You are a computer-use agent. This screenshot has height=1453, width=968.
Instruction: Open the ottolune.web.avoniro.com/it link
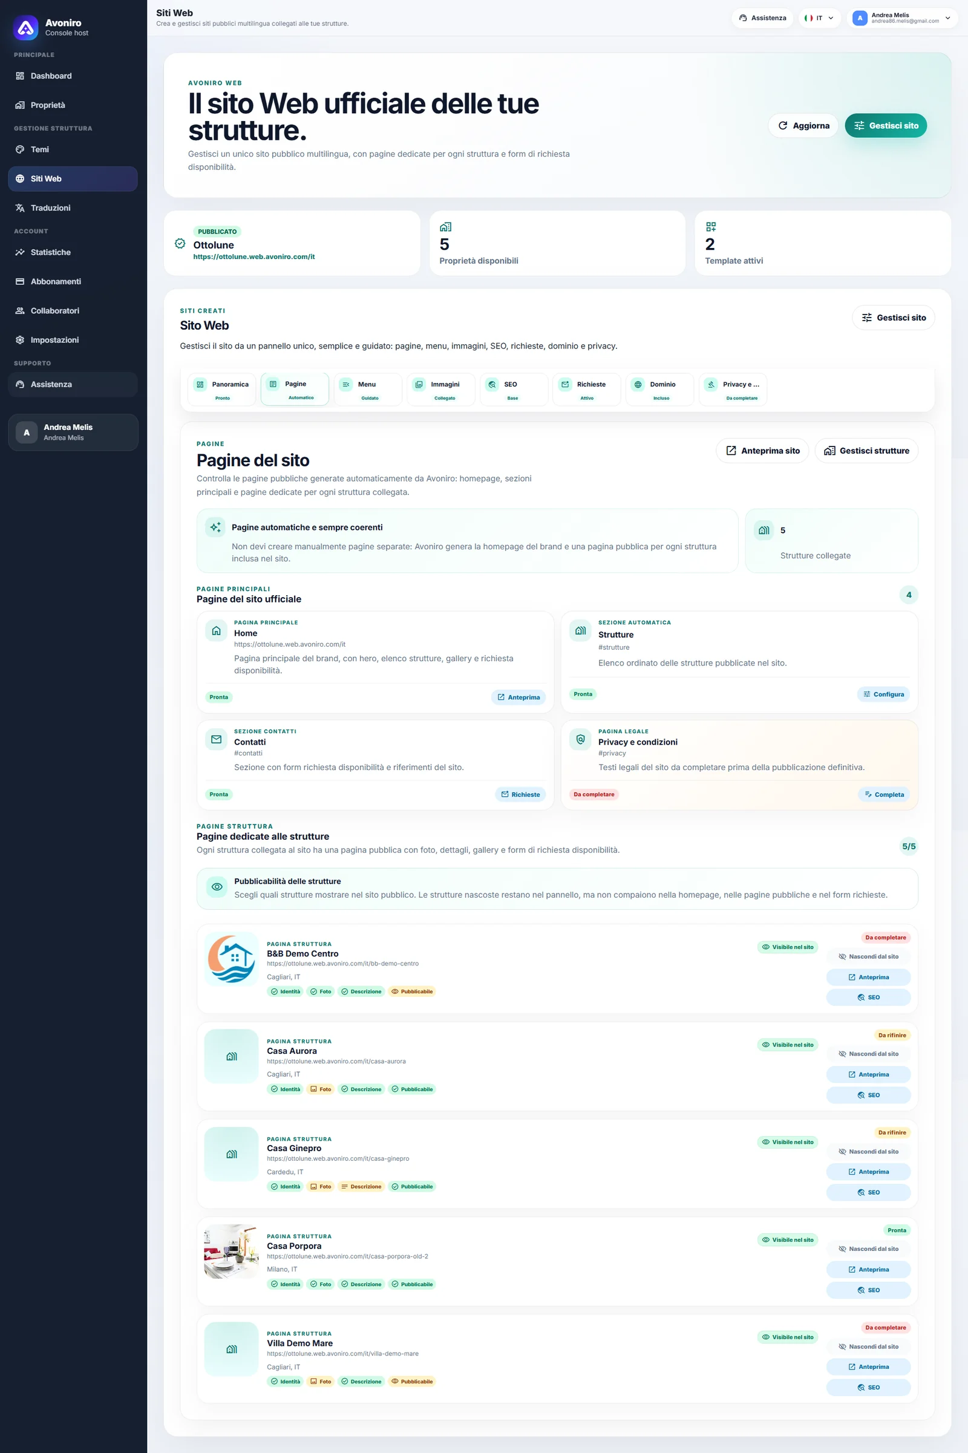coord(253,256)
